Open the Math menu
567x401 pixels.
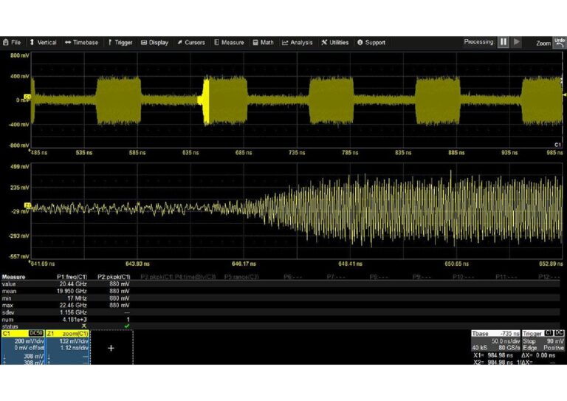263,42
